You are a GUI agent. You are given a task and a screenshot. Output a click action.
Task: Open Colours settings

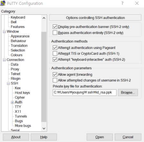[x=17, y=55]
